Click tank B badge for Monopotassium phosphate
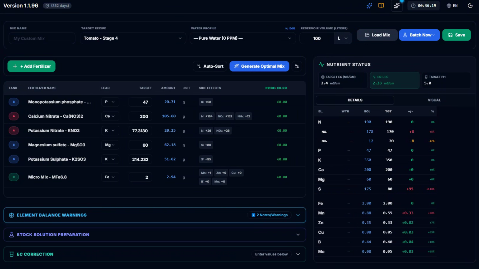Image resolution: width=479 pixels, height=269 pixels. pyautogui.click(x=14, y=102)
